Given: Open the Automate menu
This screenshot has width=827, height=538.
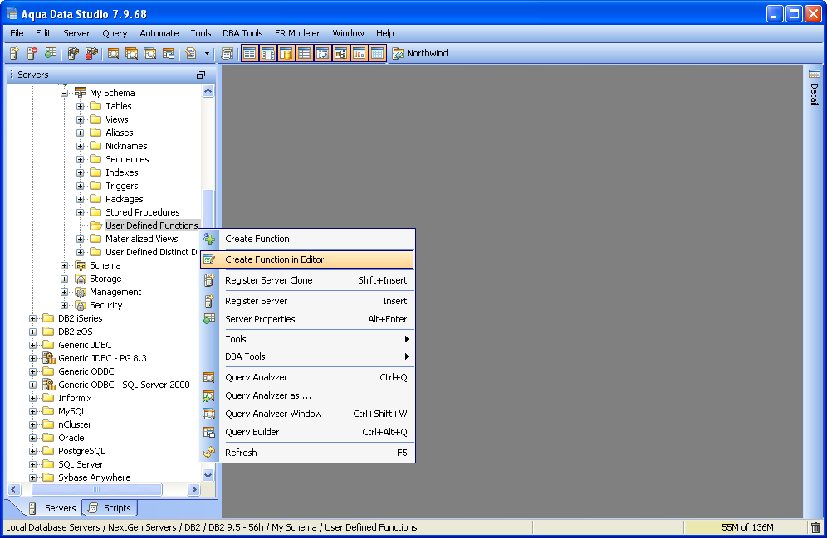Looking at the screenshot, I should coord(159,33).
